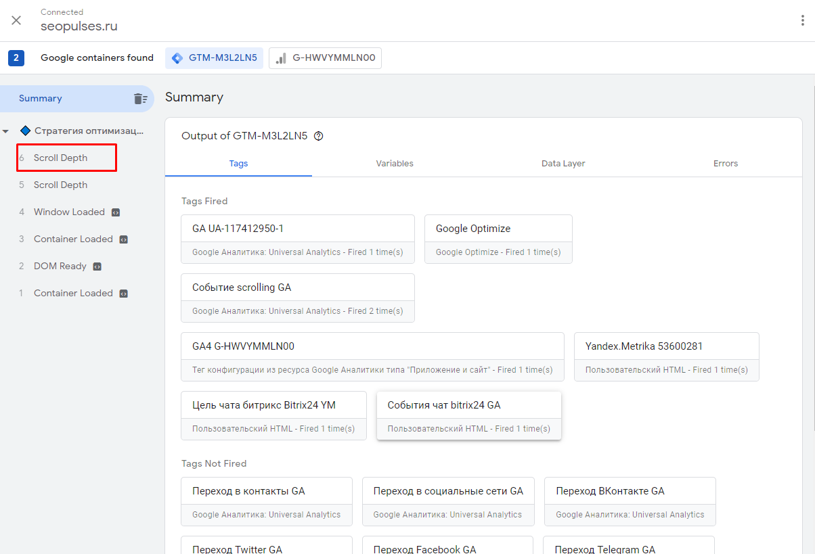This screenshot has width=815, height=554.
Task: Click the help icon beside Output of GTM-M3L2LN5
Action: tap(319, 136)
